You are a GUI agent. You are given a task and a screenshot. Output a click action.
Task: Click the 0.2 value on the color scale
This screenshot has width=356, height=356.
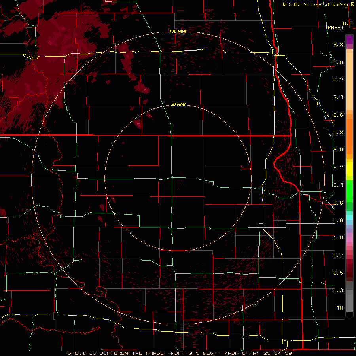click(338, 256)
